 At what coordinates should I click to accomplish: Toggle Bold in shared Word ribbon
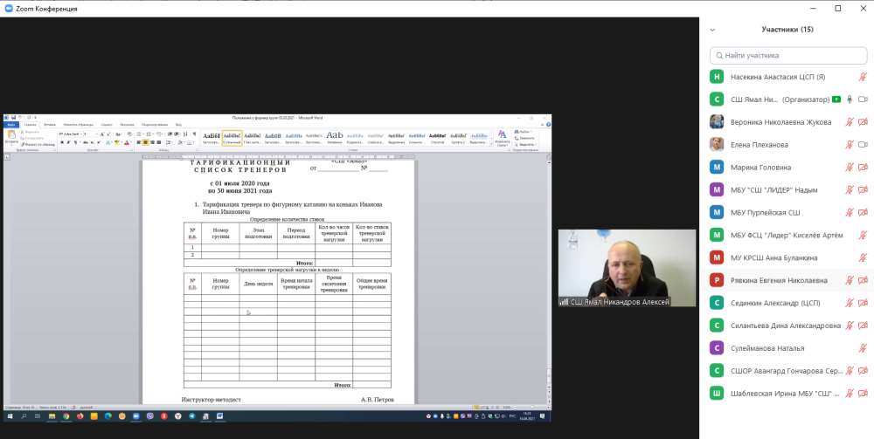coord(62,143)
